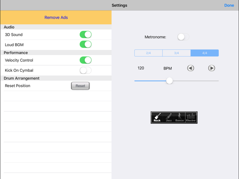Select the 2/4 time signature
Viewport: 239px width, 179px height.
coord(149,53)
